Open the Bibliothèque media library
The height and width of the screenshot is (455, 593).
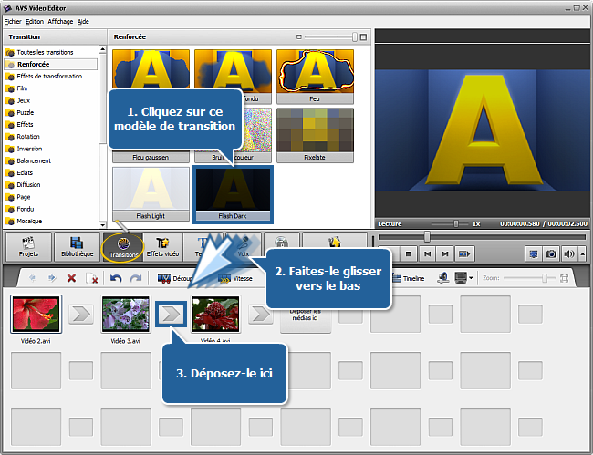point(76,246)
